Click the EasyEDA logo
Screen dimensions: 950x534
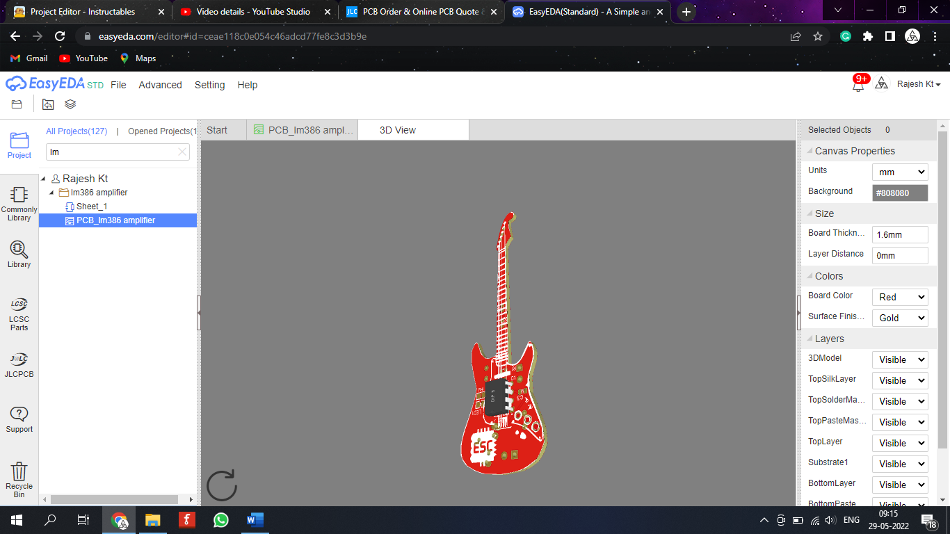click(54, 84)
